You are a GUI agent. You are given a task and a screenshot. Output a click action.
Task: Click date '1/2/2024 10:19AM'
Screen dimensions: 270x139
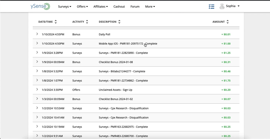[x=53, y=127]
